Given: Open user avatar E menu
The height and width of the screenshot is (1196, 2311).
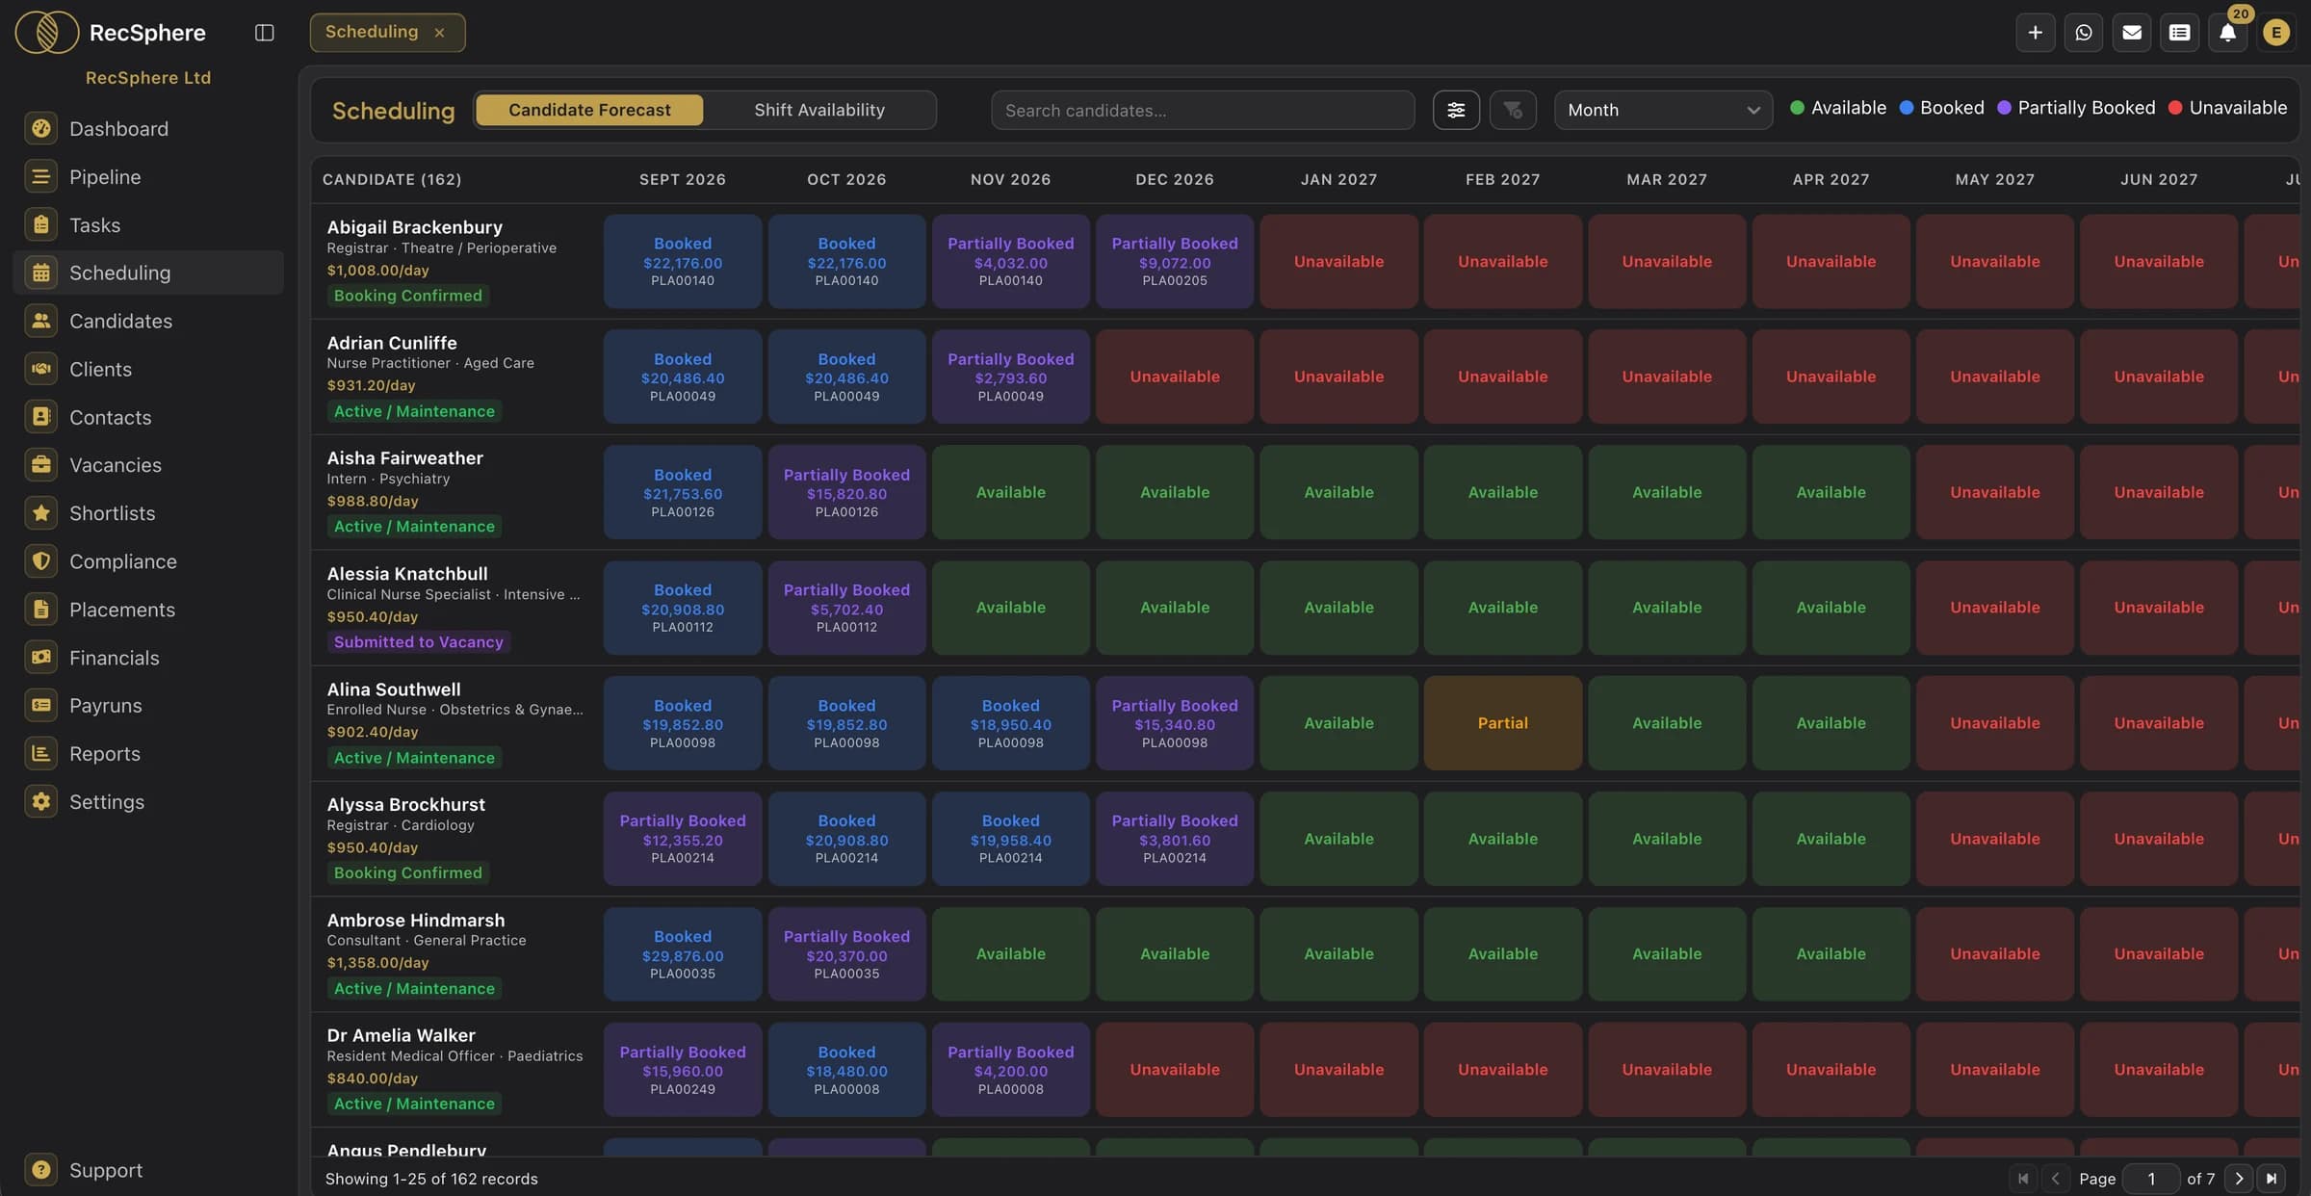Looking at the screenshot, I should point(2275,33).
